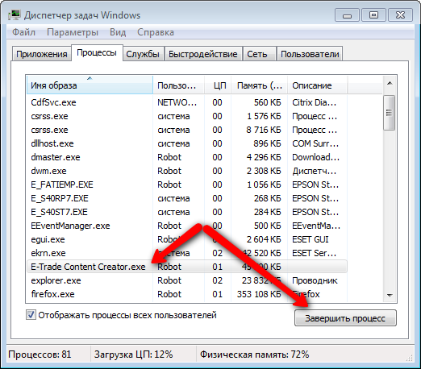Minimize the Task Manager window
This screenshot has height=369, width=421.
[x=347, y=15]
